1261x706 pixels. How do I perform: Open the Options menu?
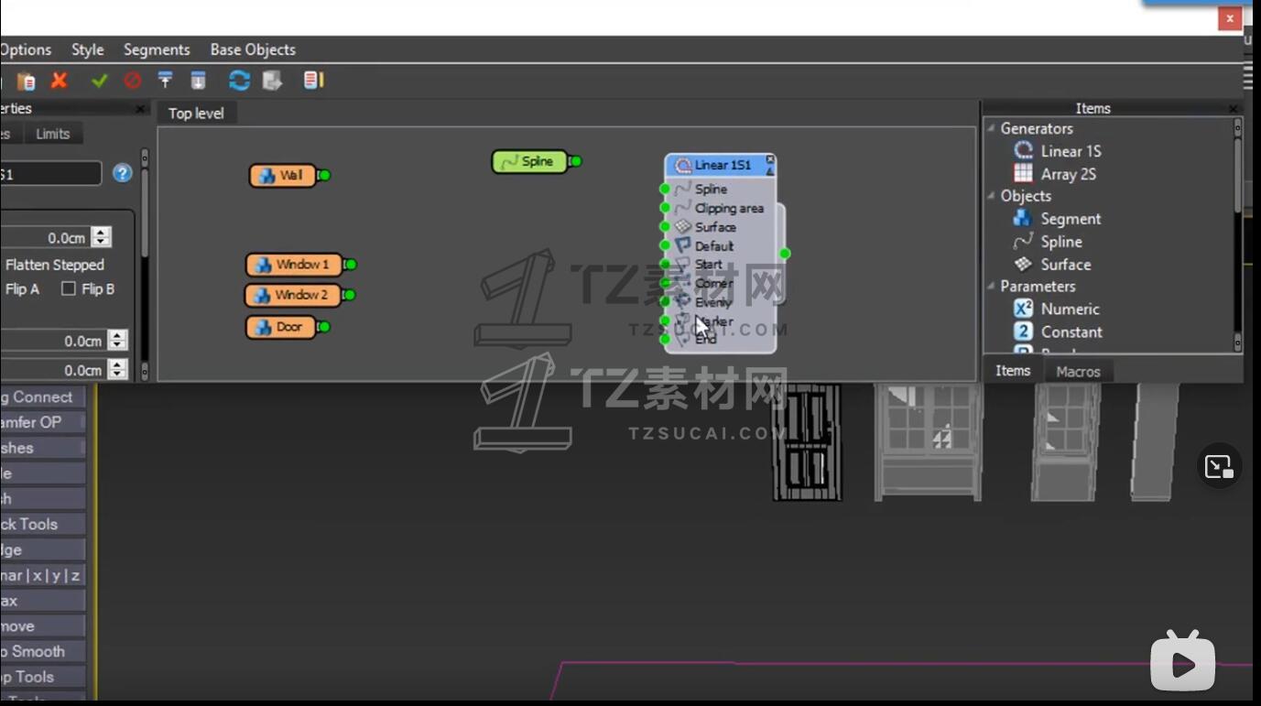(26, 49)
